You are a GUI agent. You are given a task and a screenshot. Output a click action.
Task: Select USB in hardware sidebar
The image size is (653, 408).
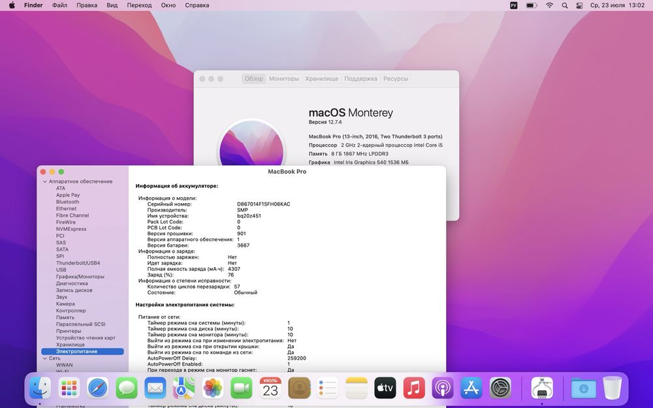(61, 270)
